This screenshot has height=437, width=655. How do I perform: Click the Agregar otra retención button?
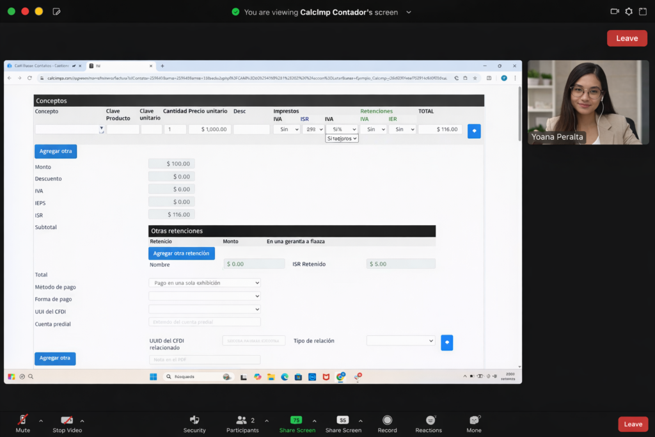click(x=181, y=253)
